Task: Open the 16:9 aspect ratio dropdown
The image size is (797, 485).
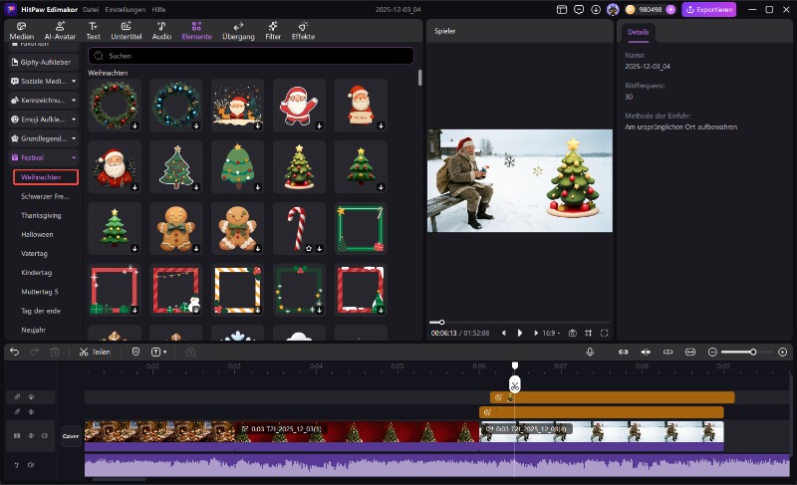Action: click(553, 333)
